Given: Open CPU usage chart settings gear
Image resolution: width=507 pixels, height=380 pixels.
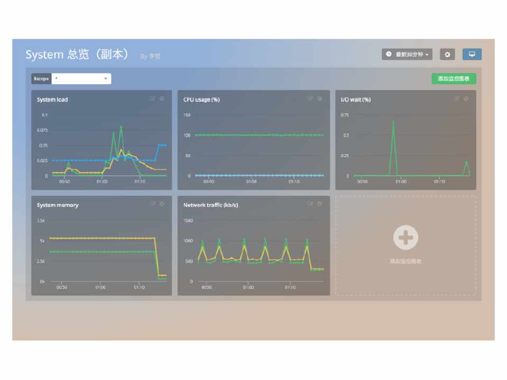Looking at the screenshot, I should pos(319,99).
